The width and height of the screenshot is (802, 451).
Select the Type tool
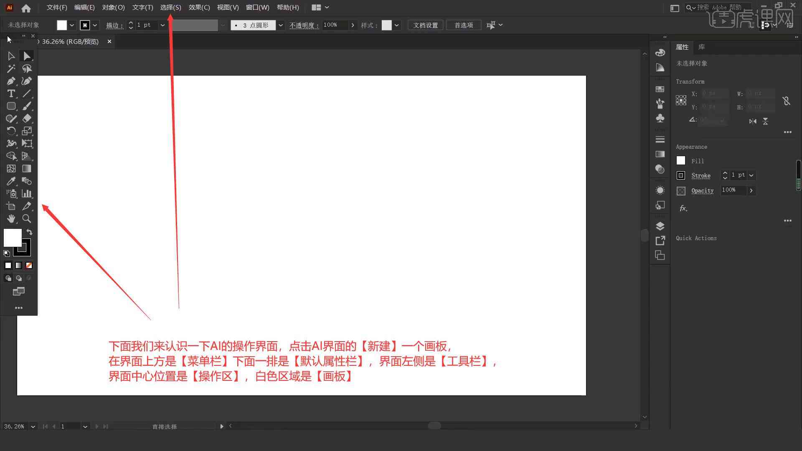10,93
